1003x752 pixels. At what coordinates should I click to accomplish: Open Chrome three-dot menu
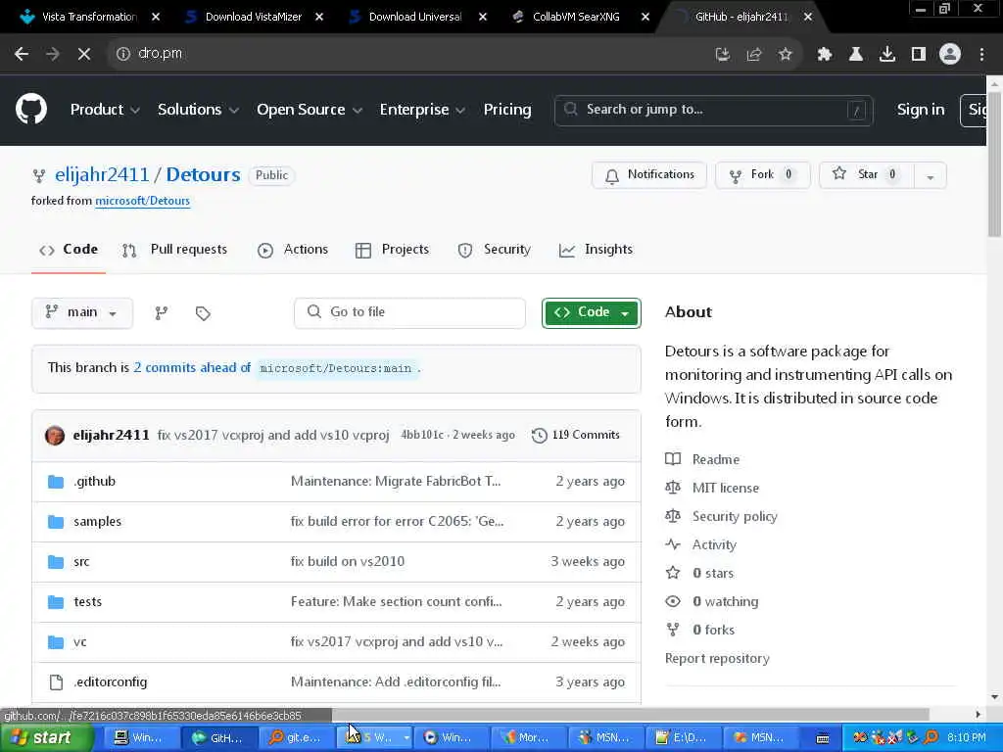coord(981,55)
